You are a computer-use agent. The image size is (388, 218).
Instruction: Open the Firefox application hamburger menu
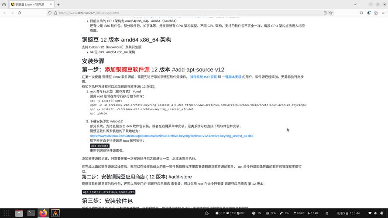383,13
